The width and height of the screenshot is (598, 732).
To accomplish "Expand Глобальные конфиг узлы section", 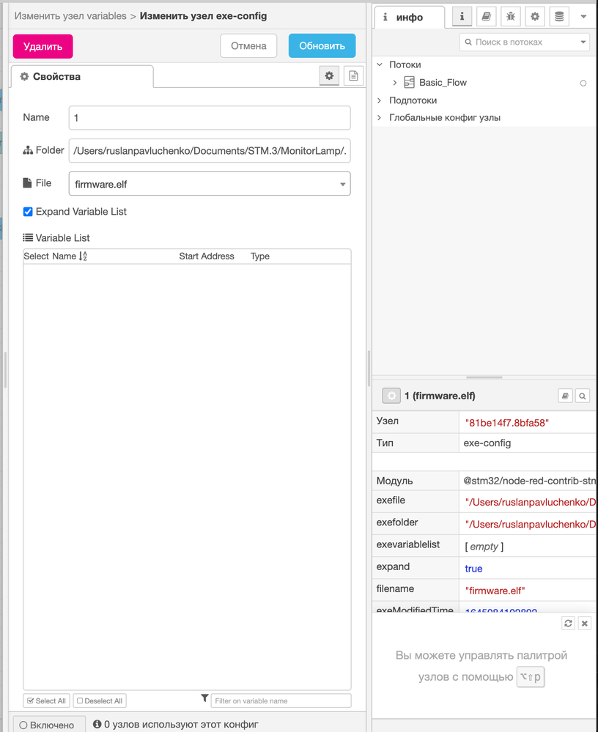I will point(380,118).
